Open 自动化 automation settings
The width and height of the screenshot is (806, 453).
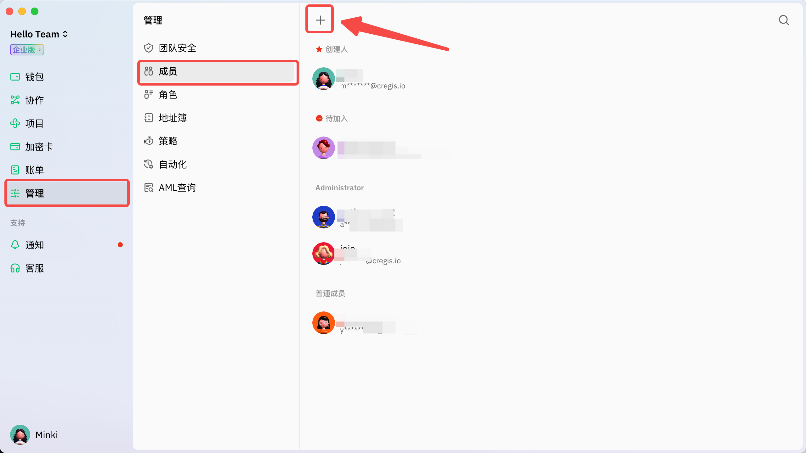[173, 164]
